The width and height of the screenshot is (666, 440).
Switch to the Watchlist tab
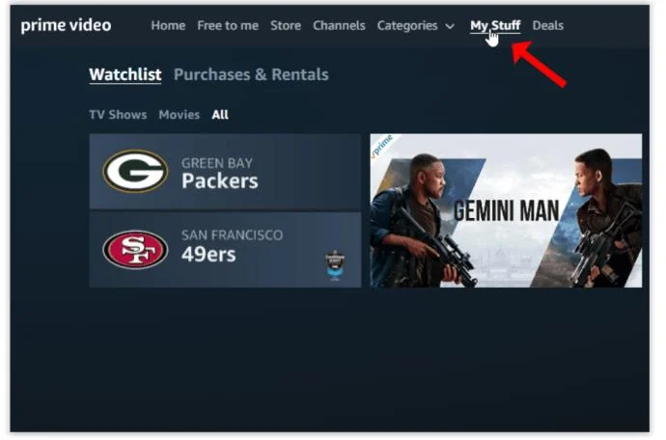tap(125, 74)
